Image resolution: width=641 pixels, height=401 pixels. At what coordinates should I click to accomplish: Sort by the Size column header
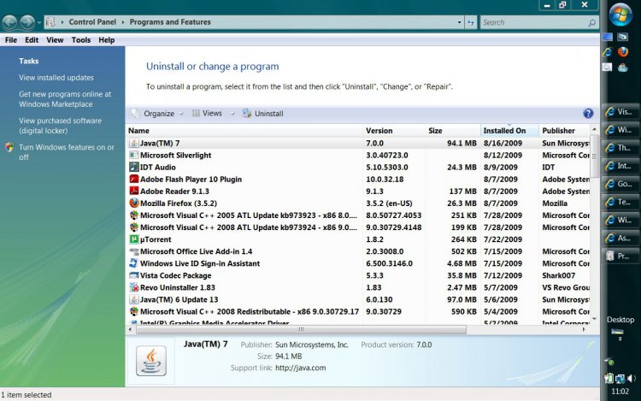tap(453, 131)
